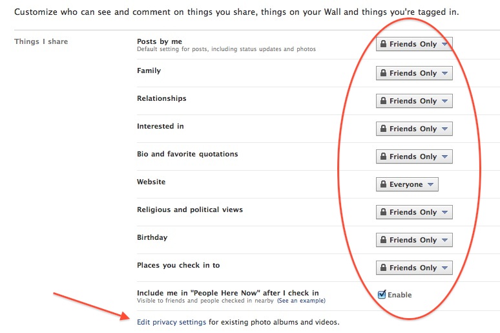The image size is (500, 333).
Task: Click lock icon on Places you check in to
Action: (x=383, y=267)
